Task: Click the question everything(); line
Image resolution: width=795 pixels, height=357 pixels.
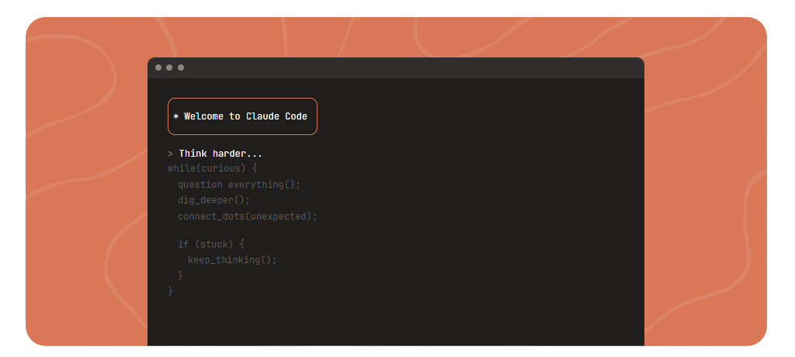Action: 238,185
